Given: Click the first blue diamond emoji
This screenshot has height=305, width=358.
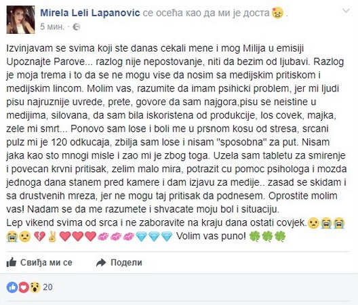Looking at the screenshot, I should coord(141,237).
